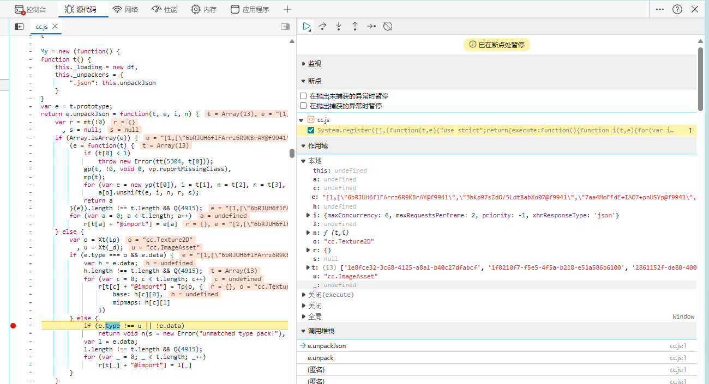
Task: Enable pause on uncaught exceptions
Action: [x=303, y=96]
